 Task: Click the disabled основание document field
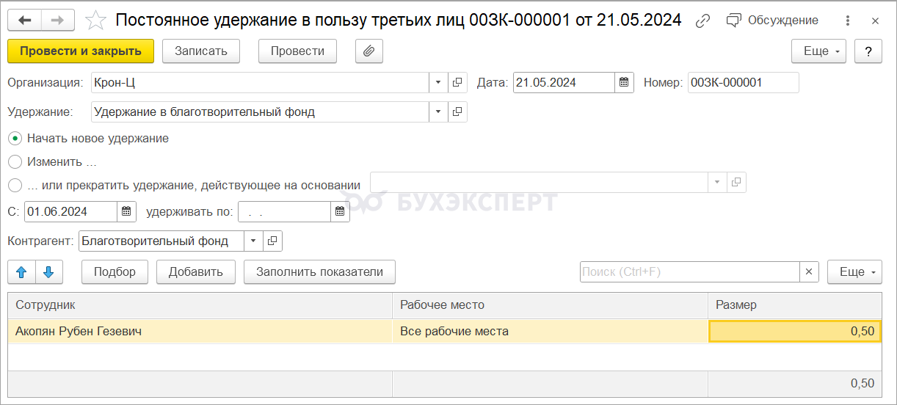(x=539, y=182)
